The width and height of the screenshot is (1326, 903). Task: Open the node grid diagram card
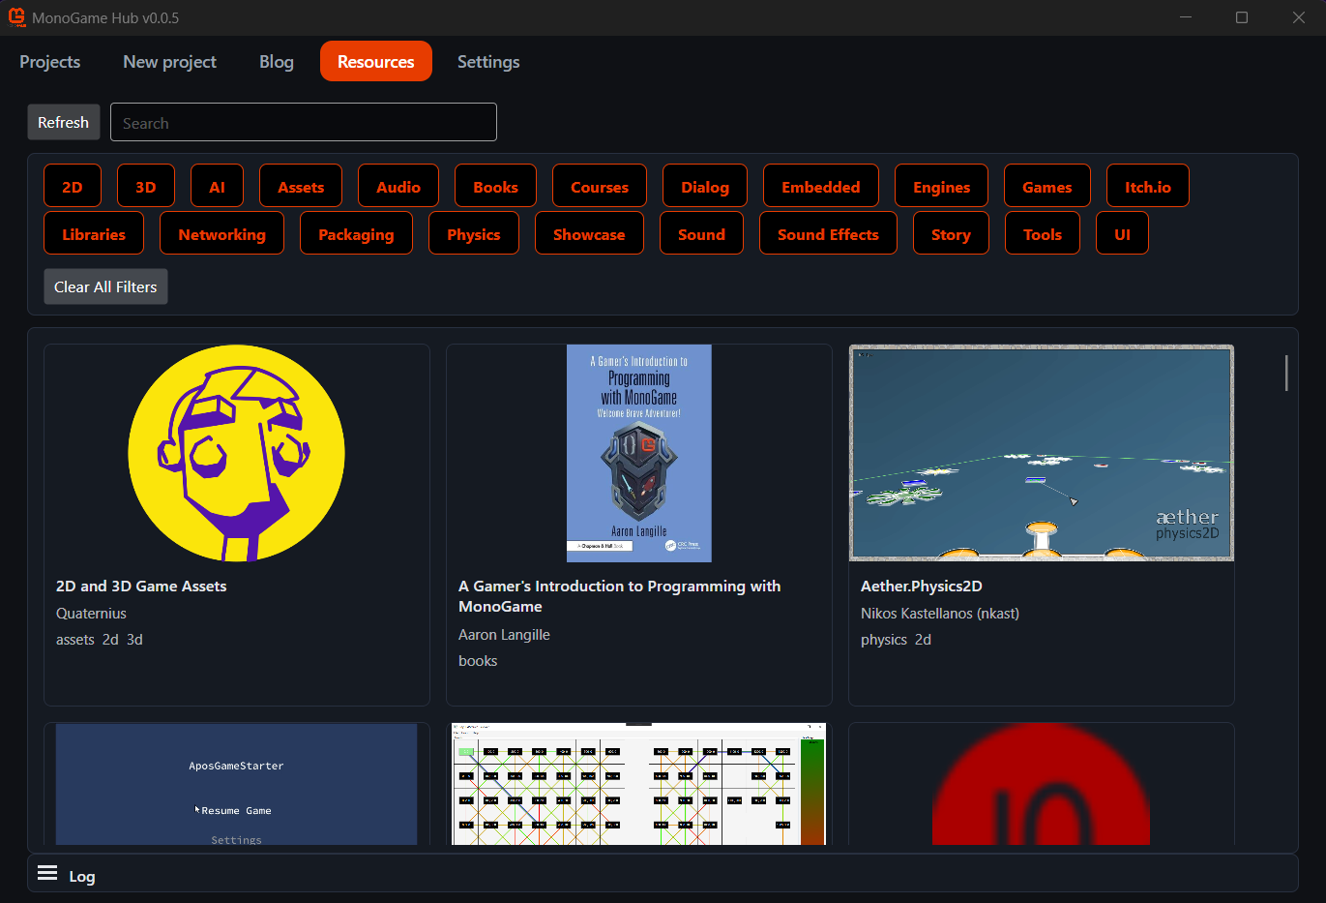click(x=639, y=784)
